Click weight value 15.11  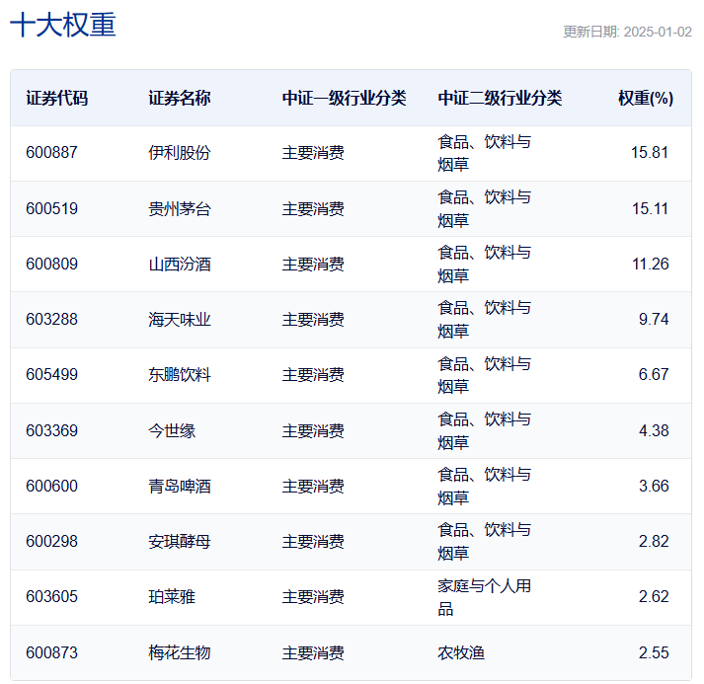650,208
